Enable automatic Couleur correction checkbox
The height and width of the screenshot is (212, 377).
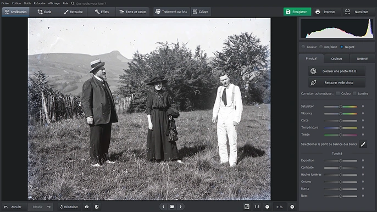pos(338,93)
